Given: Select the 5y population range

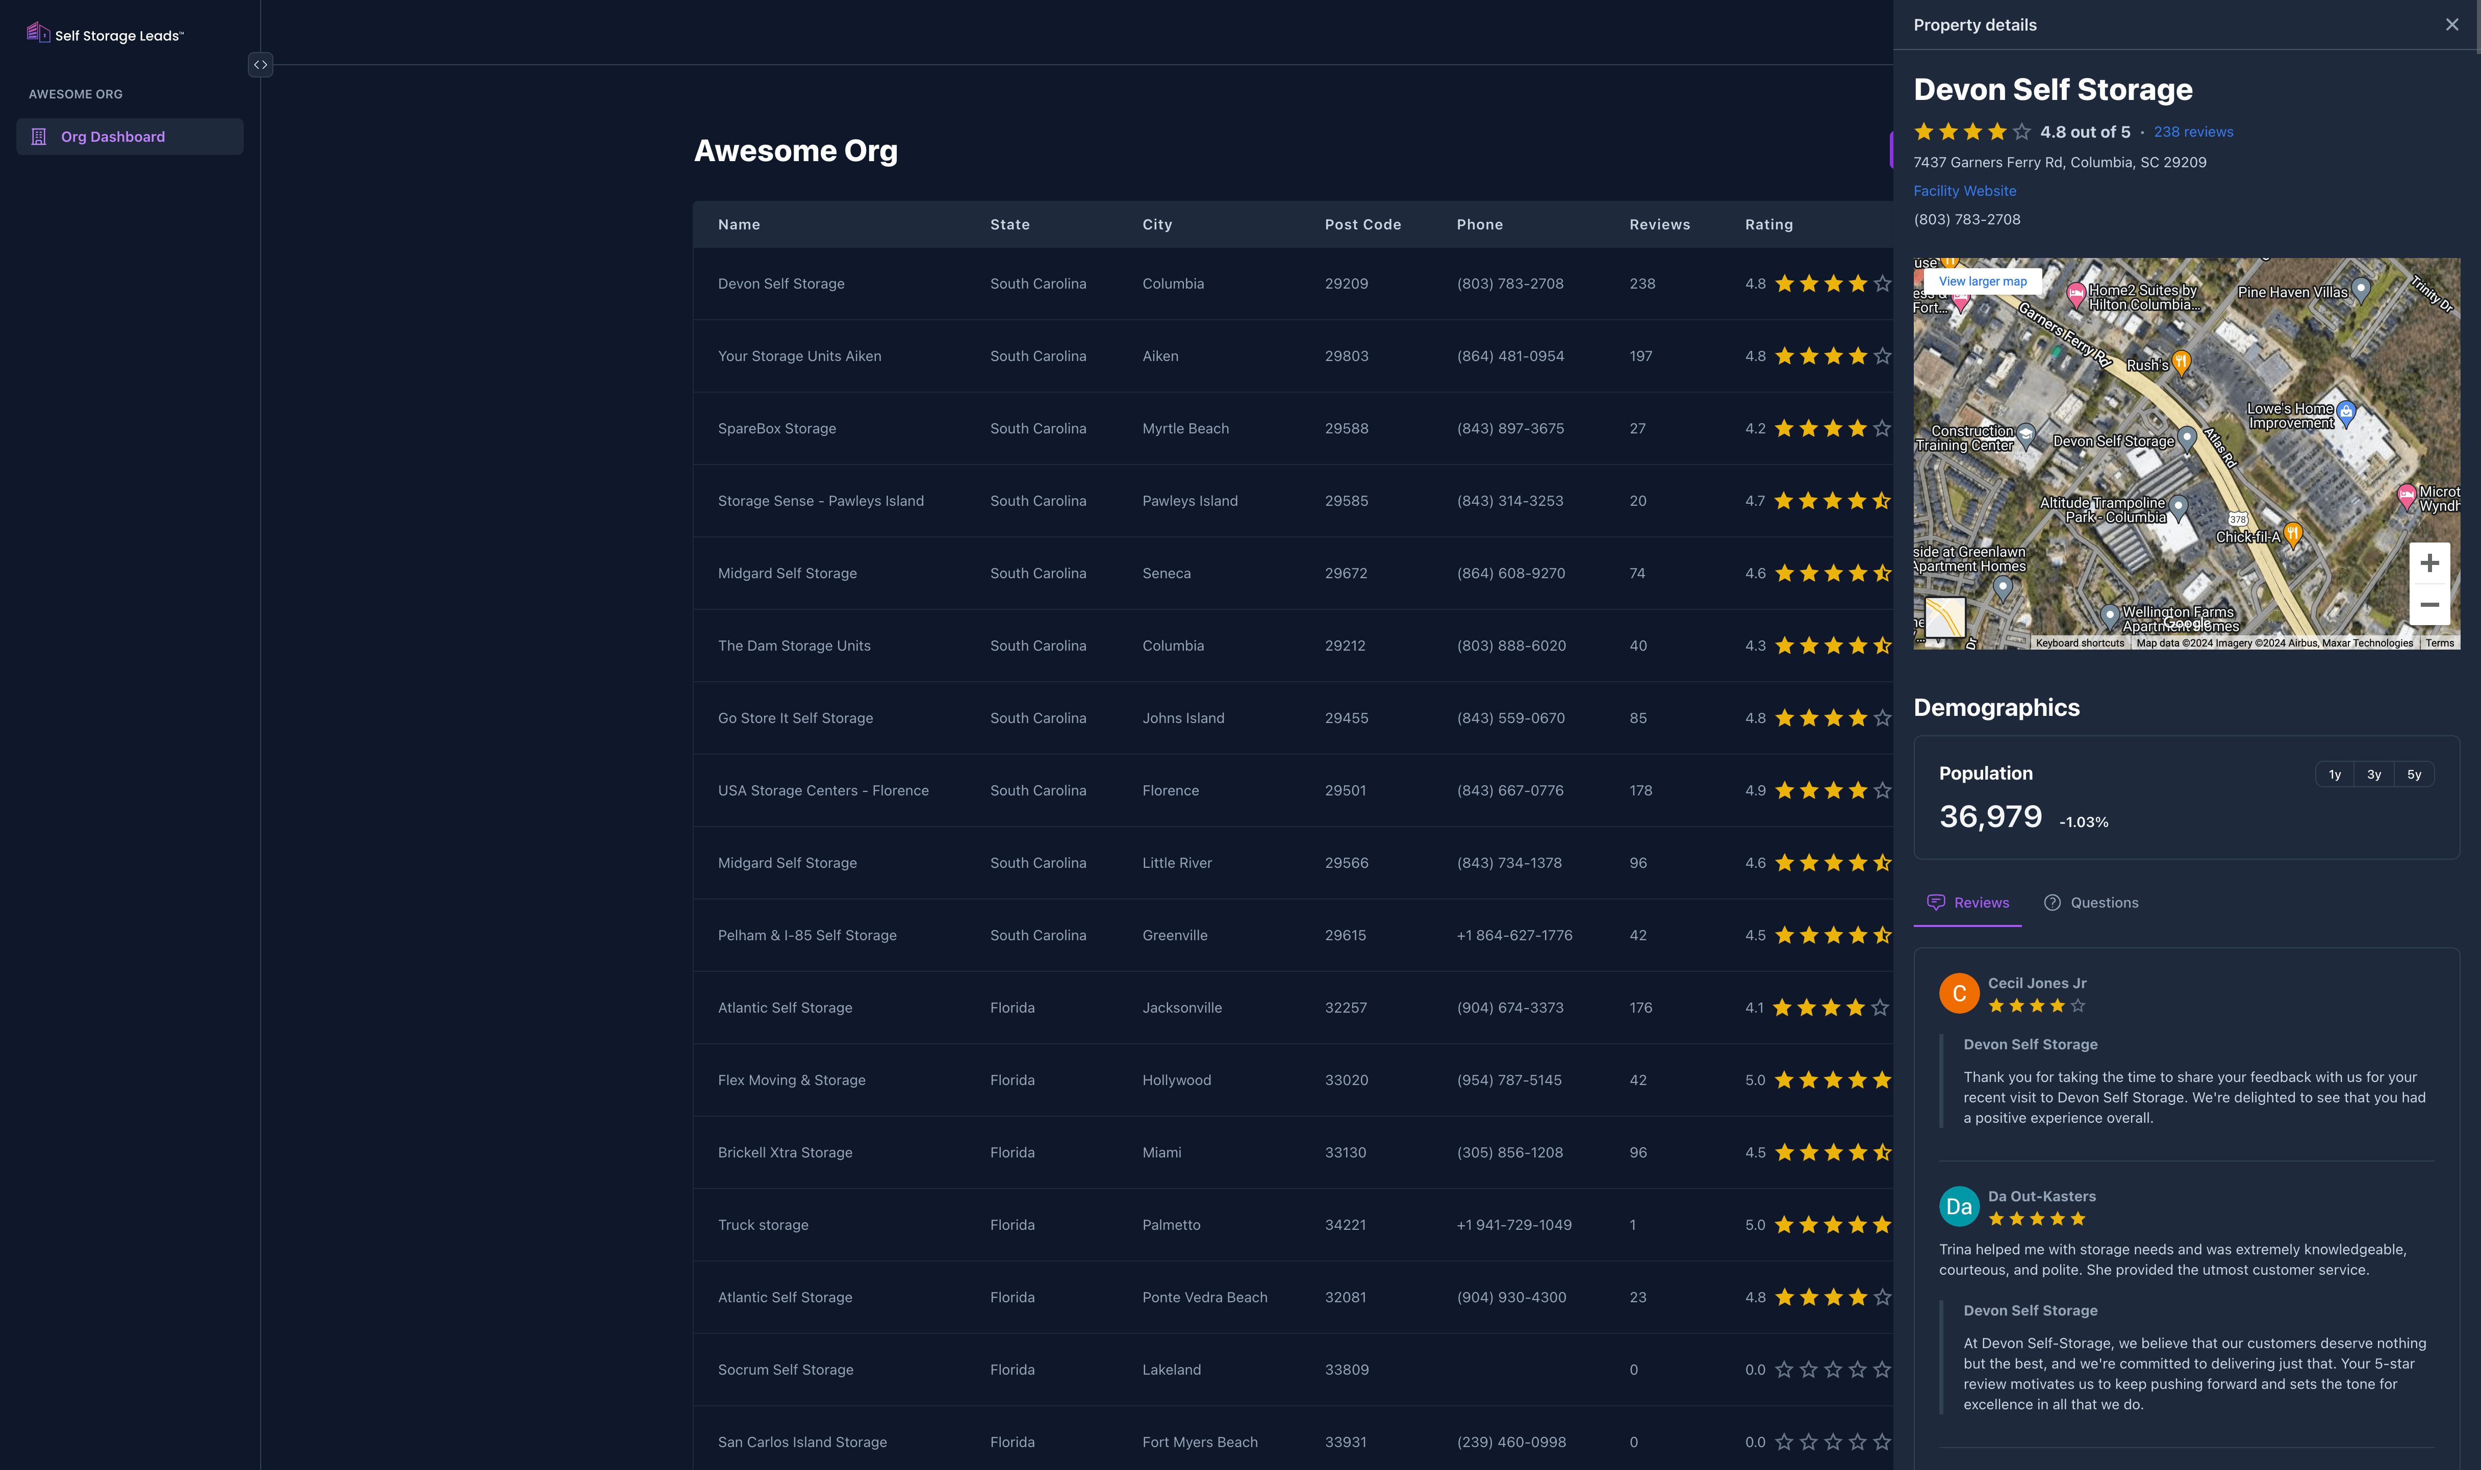Looking at the screenshot, I should click(2414, 775).
